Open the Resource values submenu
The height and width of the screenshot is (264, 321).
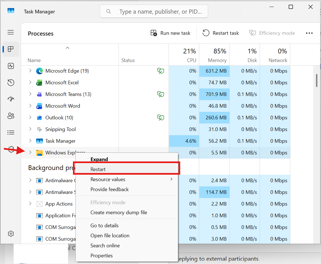pos(127,179)
